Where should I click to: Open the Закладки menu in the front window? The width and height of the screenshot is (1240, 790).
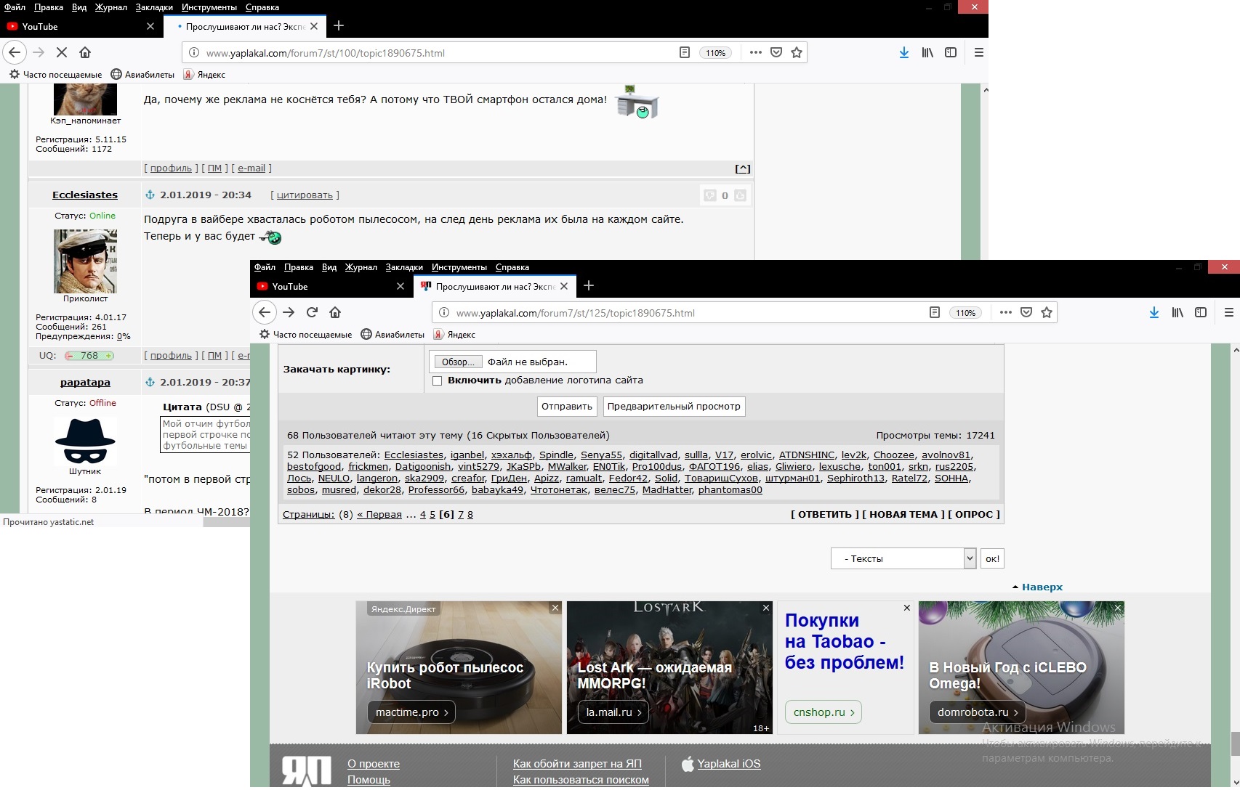(x=404, y=267)
